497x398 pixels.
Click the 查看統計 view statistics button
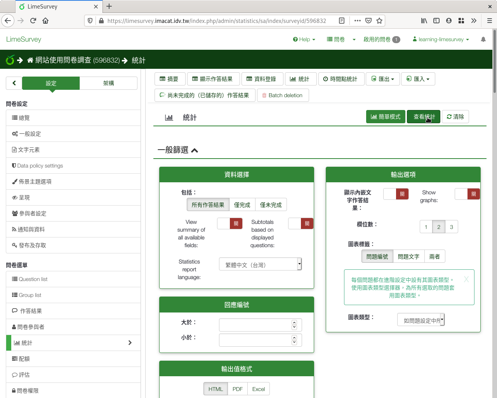tap(424, 117)
